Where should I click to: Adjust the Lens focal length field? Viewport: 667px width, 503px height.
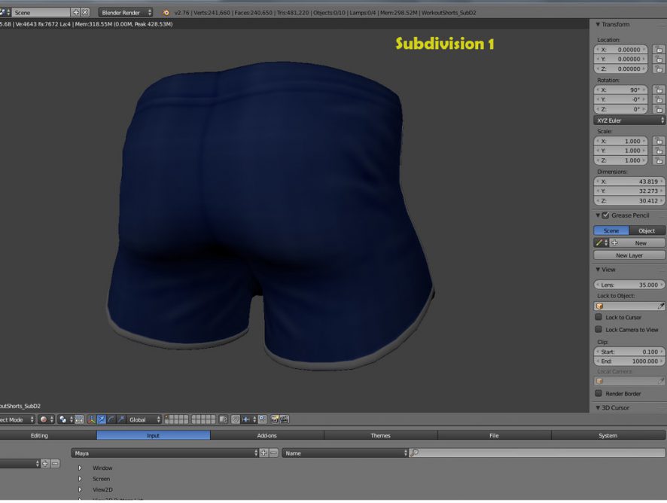tap(629, 285)
